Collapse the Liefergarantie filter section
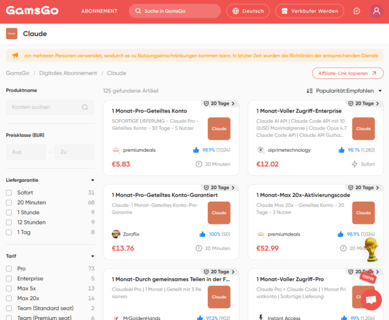The width and height of the screenshot is (389, 320). pyautogui.click(x=93, y=180)
